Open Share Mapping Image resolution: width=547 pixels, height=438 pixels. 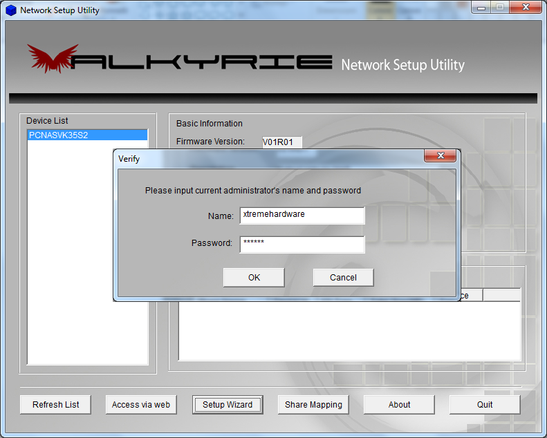click(x=313, y=405)
